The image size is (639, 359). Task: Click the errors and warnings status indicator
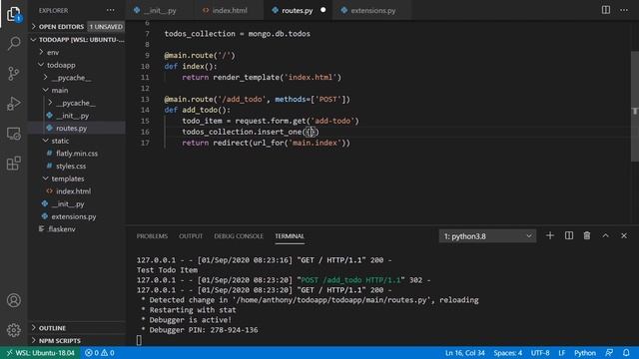100,353
